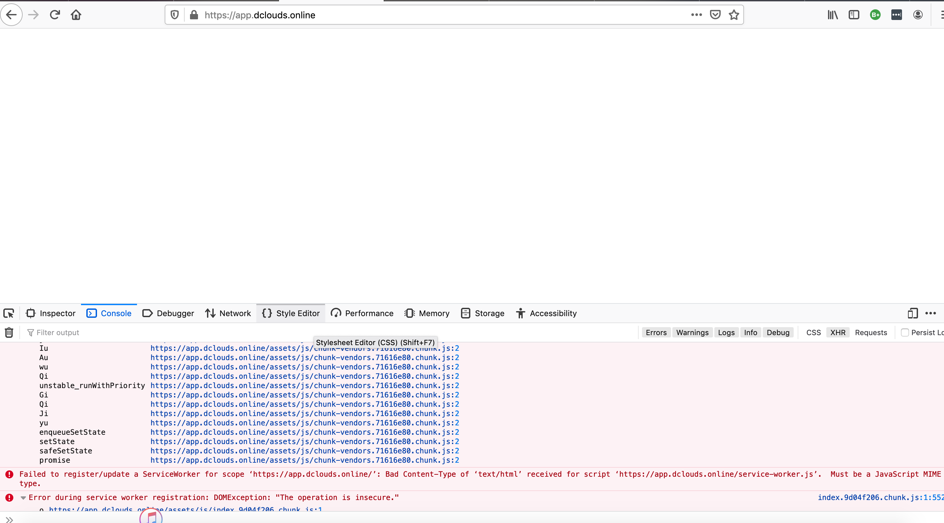Toggle the Warnings filter button

pyautogui.click(x=692, y=332)
